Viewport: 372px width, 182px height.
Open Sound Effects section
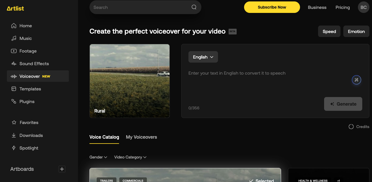(x=34, y=64)
